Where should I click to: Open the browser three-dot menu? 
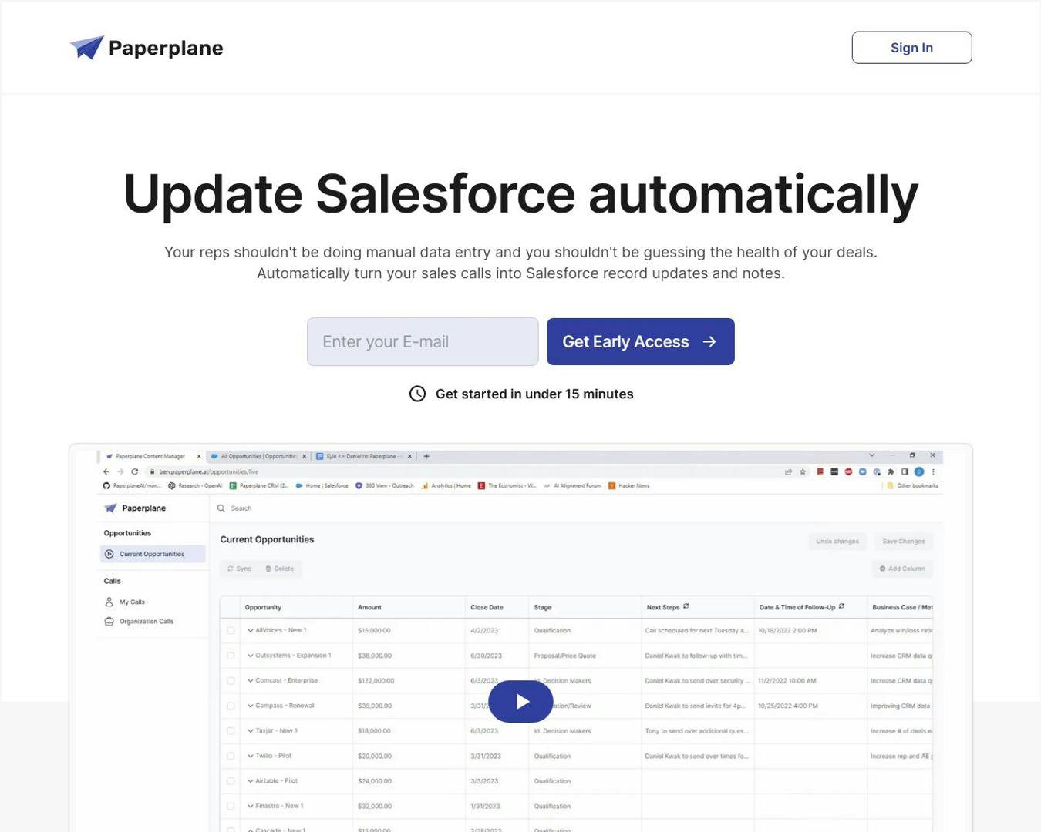click(933, 471)
